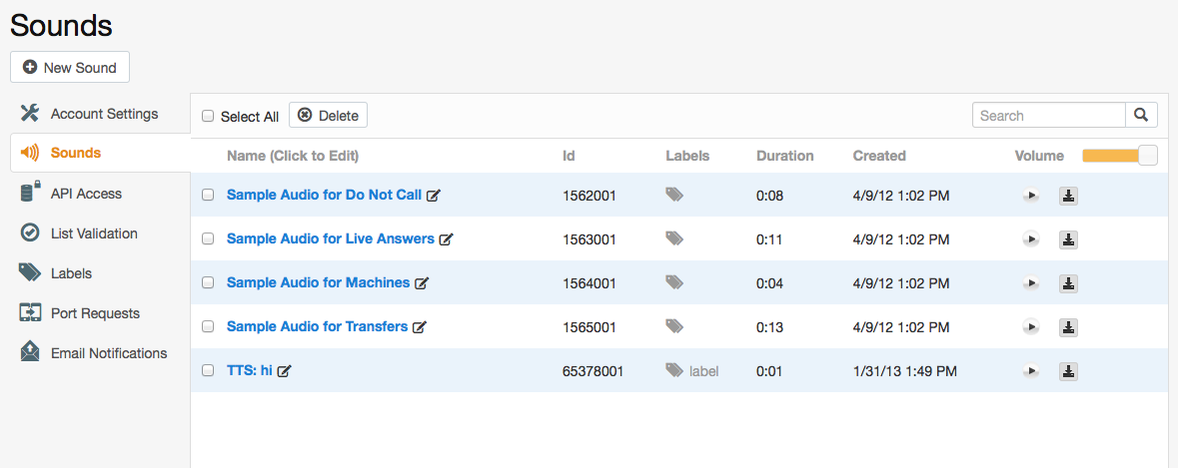Play the Sample Audio for Transfers
This screenshot has height=468, width=1178.
[1030, 327]
